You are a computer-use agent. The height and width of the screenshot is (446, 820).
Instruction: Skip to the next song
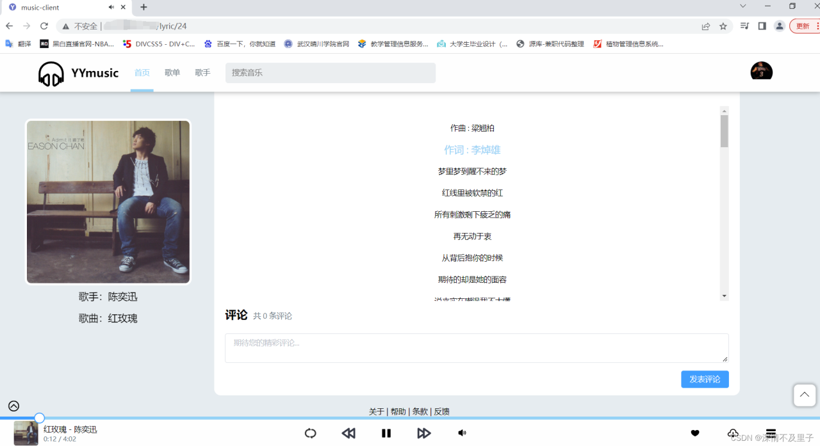coord(423,433)
